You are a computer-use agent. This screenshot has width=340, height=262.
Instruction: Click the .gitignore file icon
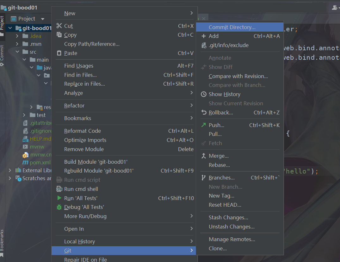25,131
